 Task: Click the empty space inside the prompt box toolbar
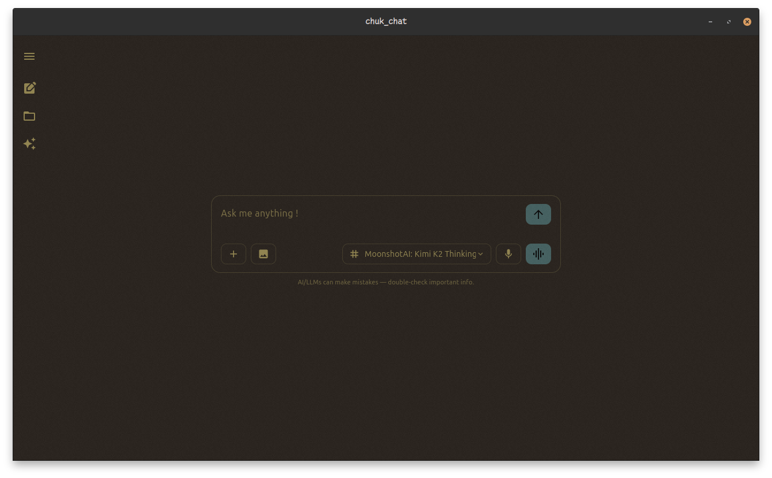click(309, 254)
